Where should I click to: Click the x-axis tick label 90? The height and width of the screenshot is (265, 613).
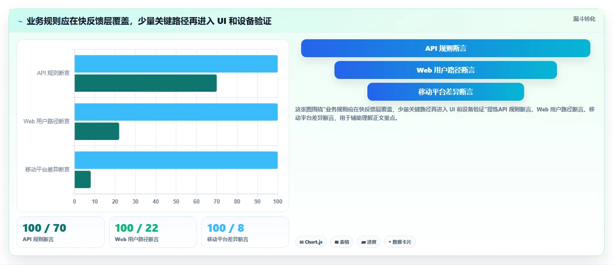coord(257,201)
